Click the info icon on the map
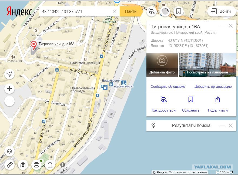Viewport: 238px width, 175px height. [x=62, y=164]
